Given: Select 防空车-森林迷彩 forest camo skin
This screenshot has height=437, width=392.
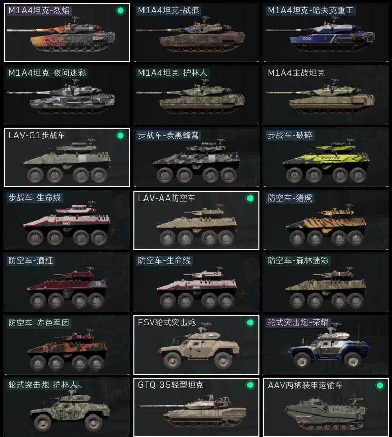Looking at the screenshot, I should coord(326,282).
